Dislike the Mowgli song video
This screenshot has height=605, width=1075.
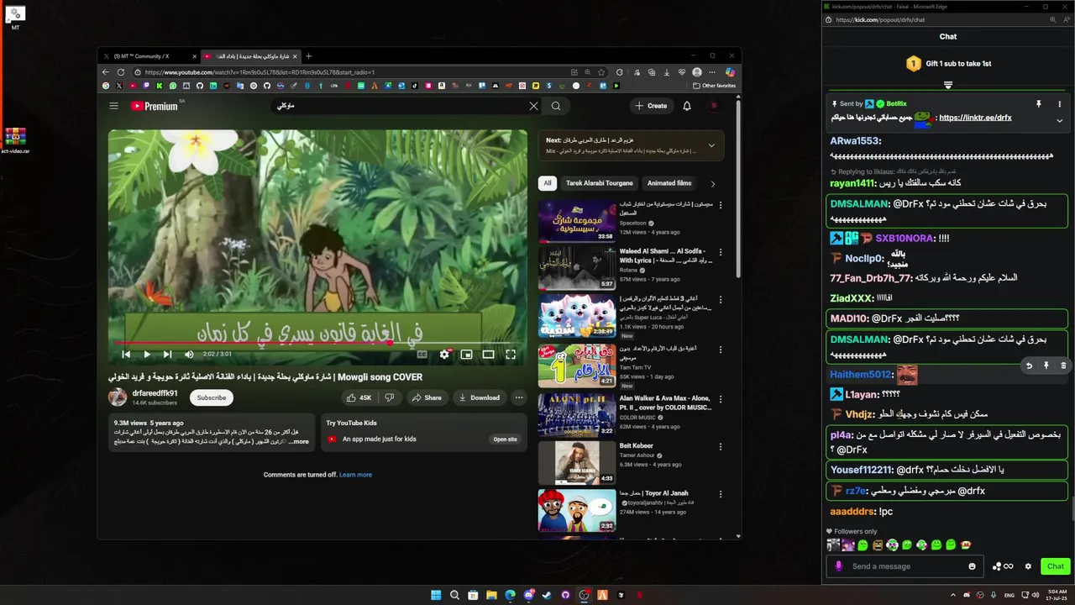pyautogui.click(x=389, y=397)
